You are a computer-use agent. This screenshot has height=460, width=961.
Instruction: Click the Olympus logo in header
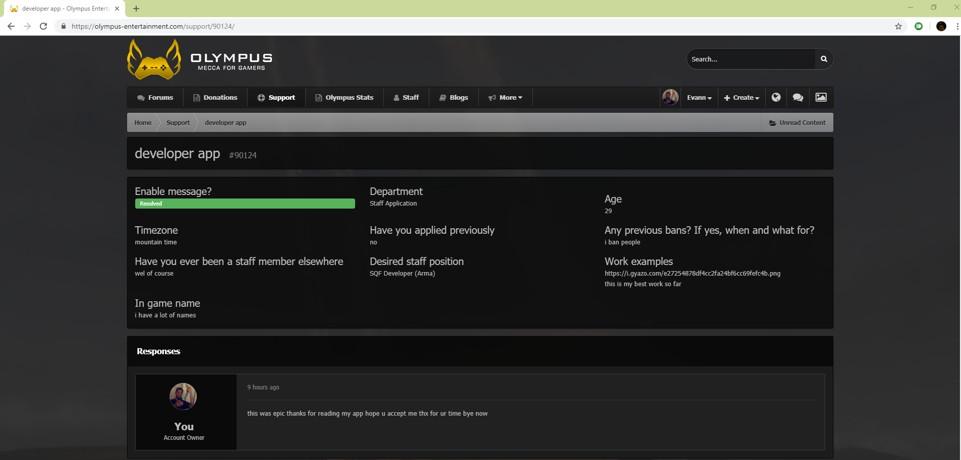coord(200,59)
